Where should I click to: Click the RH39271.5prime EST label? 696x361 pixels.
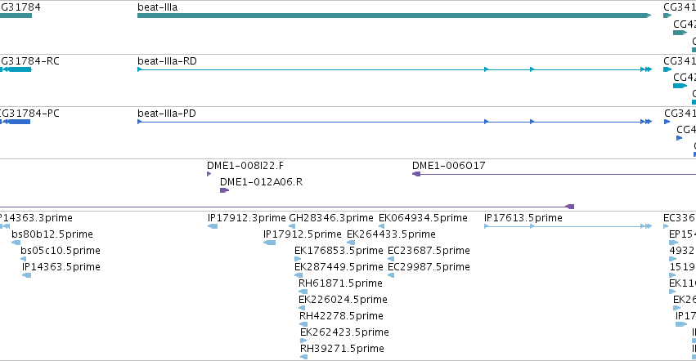[342, 349]
